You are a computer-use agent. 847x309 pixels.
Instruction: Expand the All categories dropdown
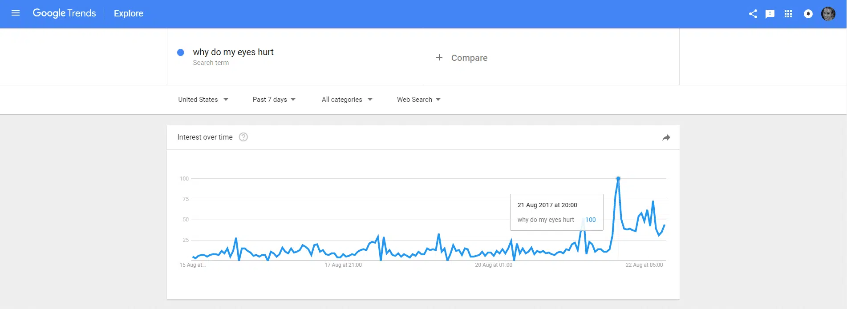[x=347, y=100]
